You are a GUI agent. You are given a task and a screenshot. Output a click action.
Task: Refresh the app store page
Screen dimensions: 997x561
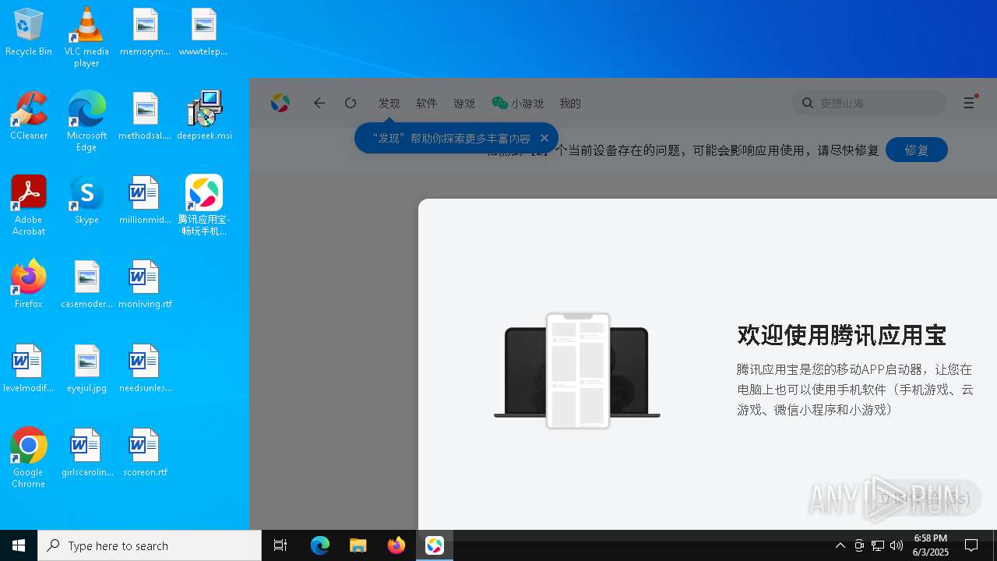351,103
